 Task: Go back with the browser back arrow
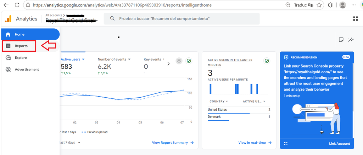6,5
